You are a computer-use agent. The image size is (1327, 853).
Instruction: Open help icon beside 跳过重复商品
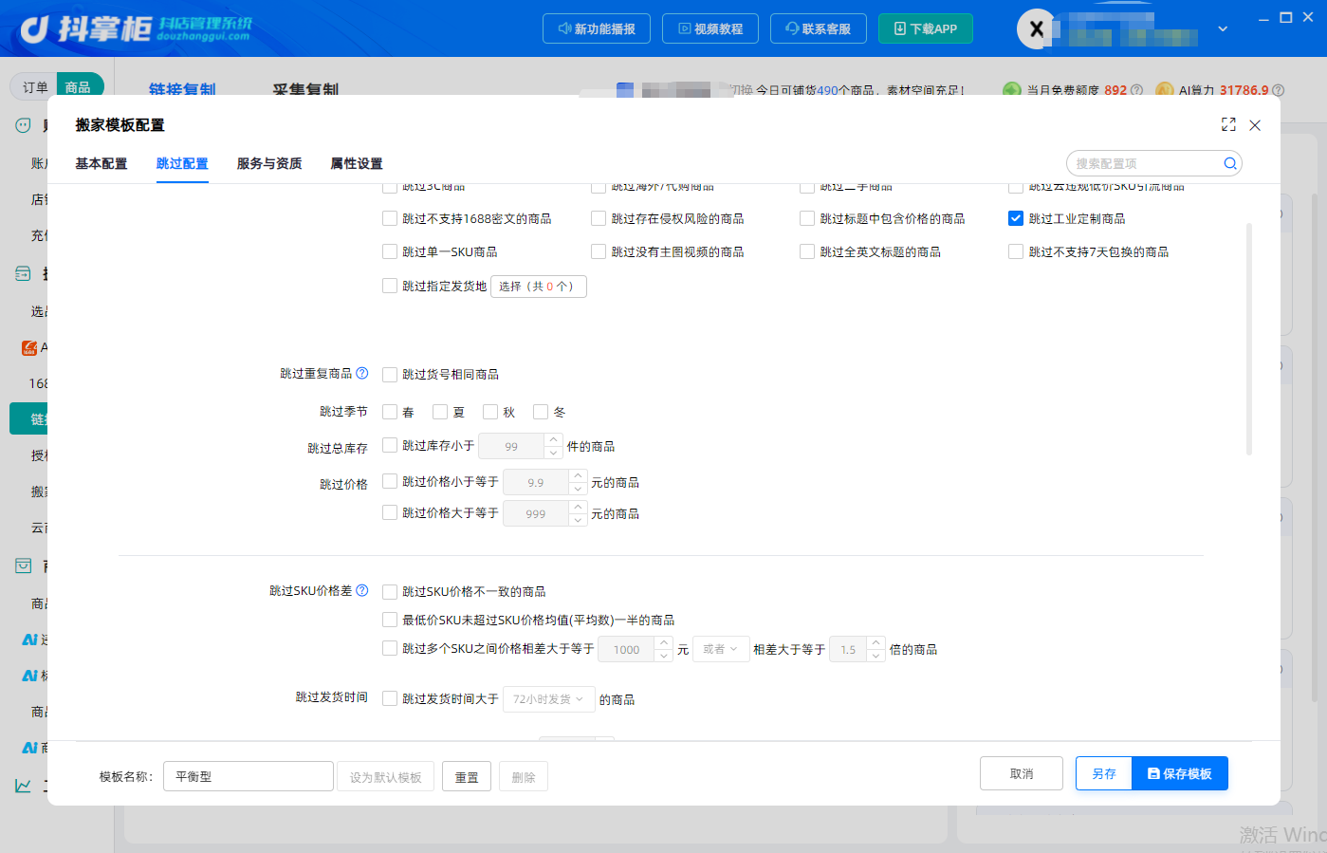(x=361, y=373)
